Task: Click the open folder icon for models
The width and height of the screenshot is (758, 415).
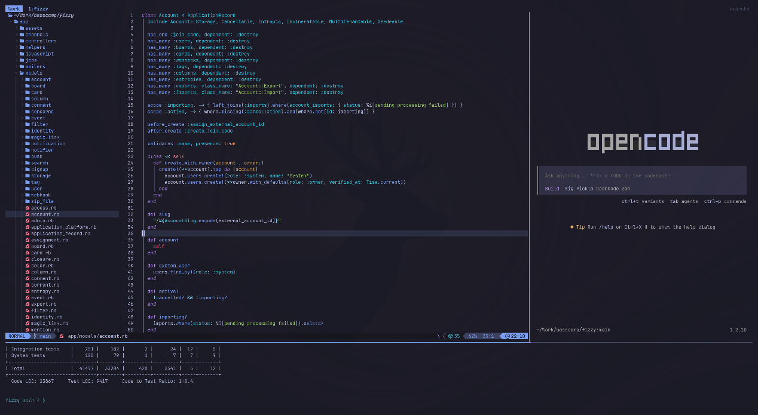Action: [22, 73]
